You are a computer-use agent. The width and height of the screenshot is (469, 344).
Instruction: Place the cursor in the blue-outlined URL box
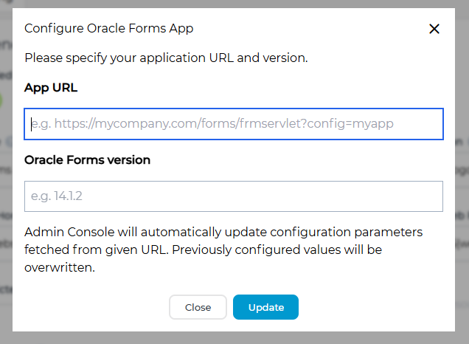pyautogui.click(x=234, y=124)
